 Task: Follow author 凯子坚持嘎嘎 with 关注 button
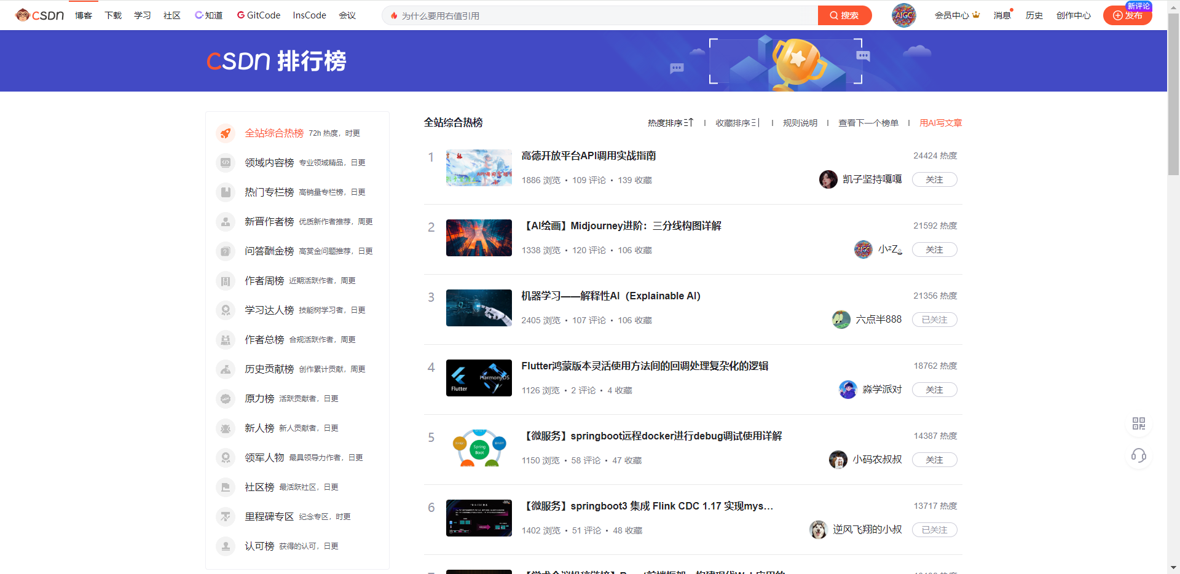pos(934,179)
